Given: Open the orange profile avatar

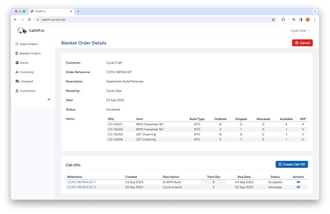Looking at the screenshot, I should point(308,20).
